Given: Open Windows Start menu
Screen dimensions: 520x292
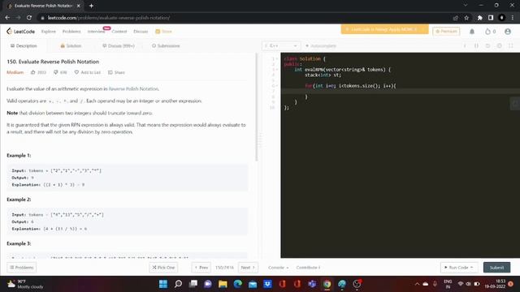Looking at the screenshot, I should [163, 284].
